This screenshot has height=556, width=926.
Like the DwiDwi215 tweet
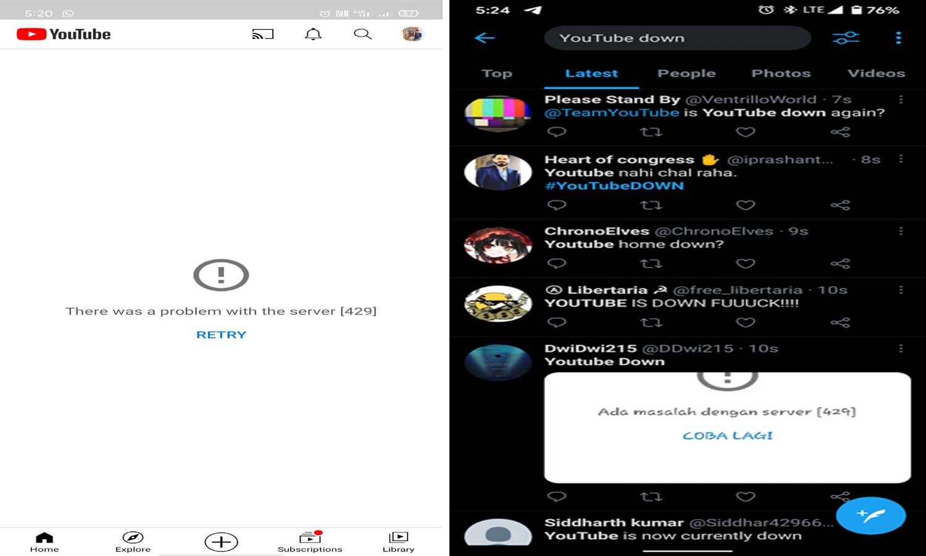point(746,496)
